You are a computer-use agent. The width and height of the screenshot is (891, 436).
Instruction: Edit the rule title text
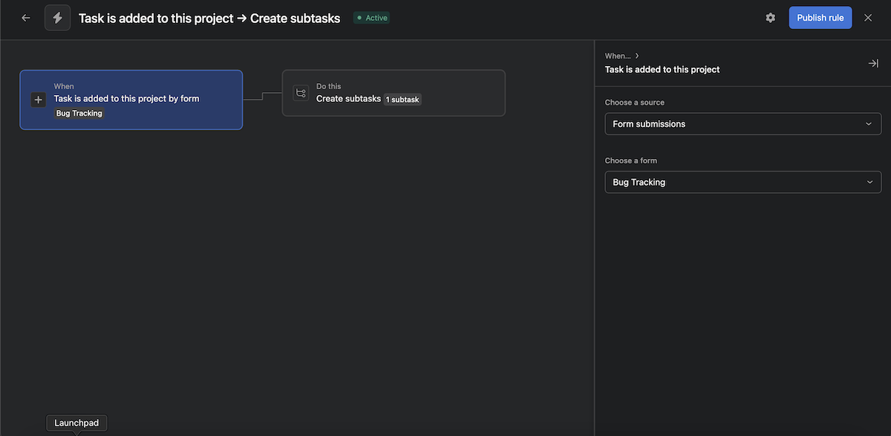pyautogui.click(x=209, y=18)
